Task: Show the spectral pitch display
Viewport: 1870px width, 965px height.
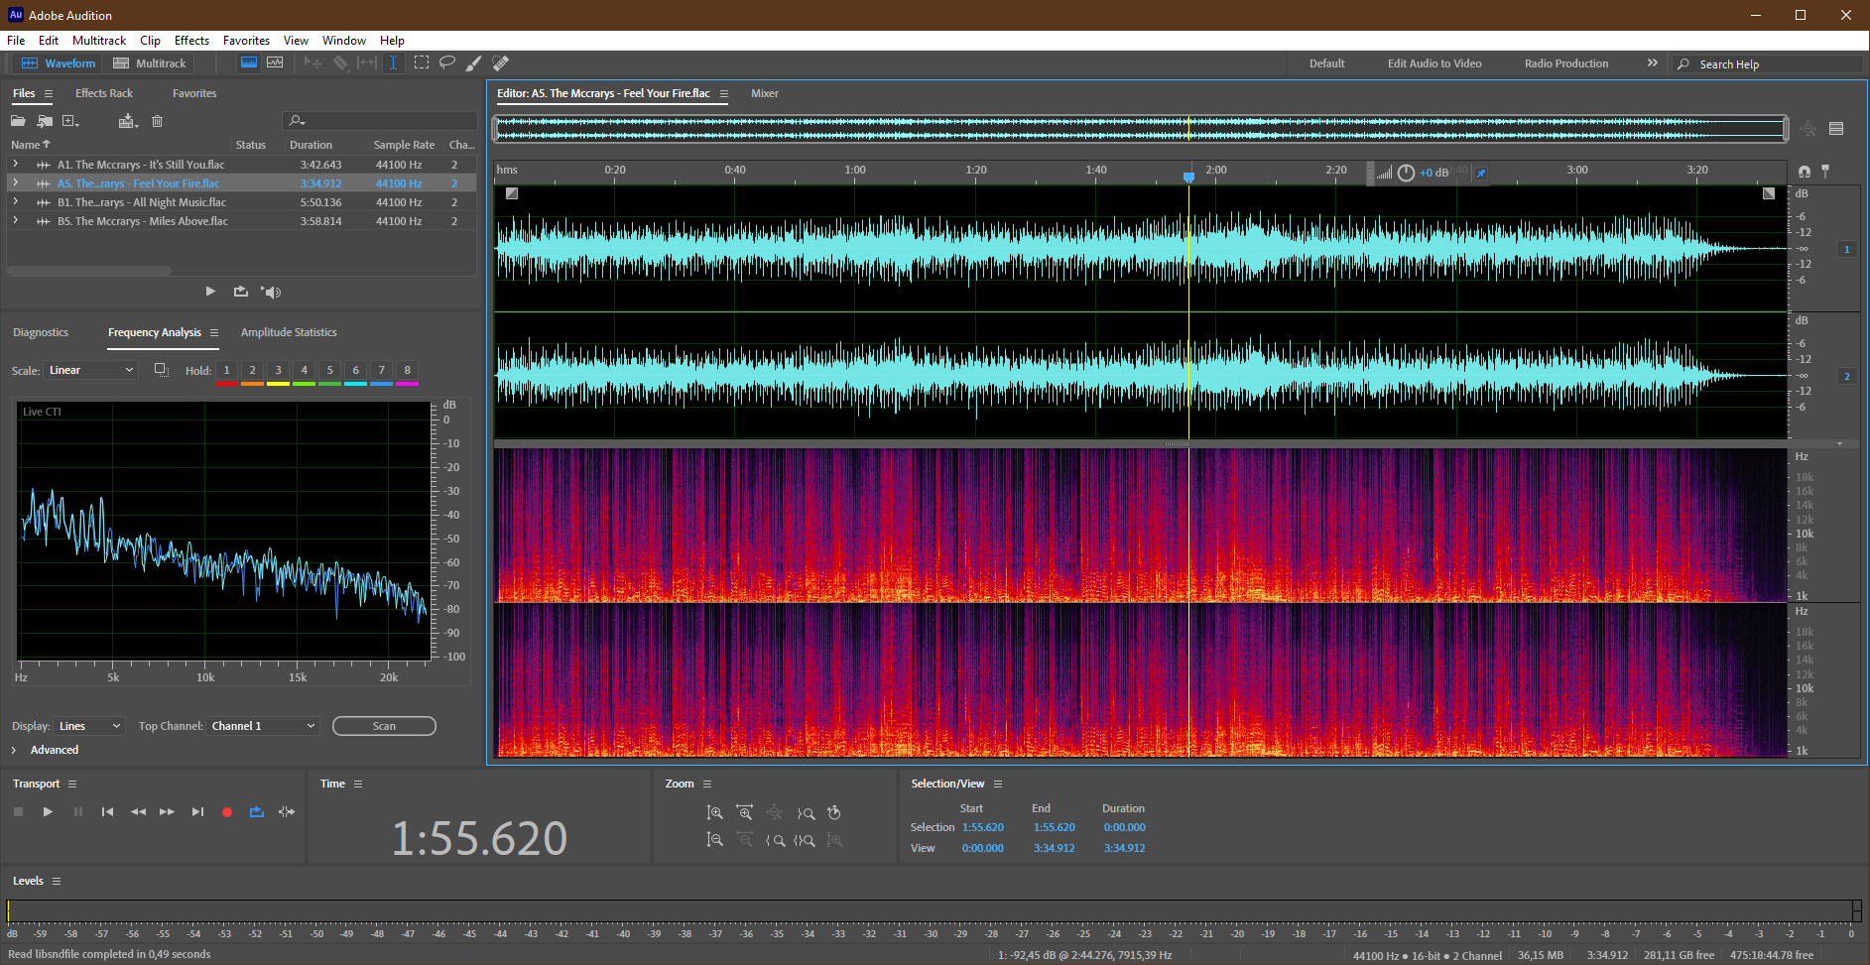Action: coord(275,62)
